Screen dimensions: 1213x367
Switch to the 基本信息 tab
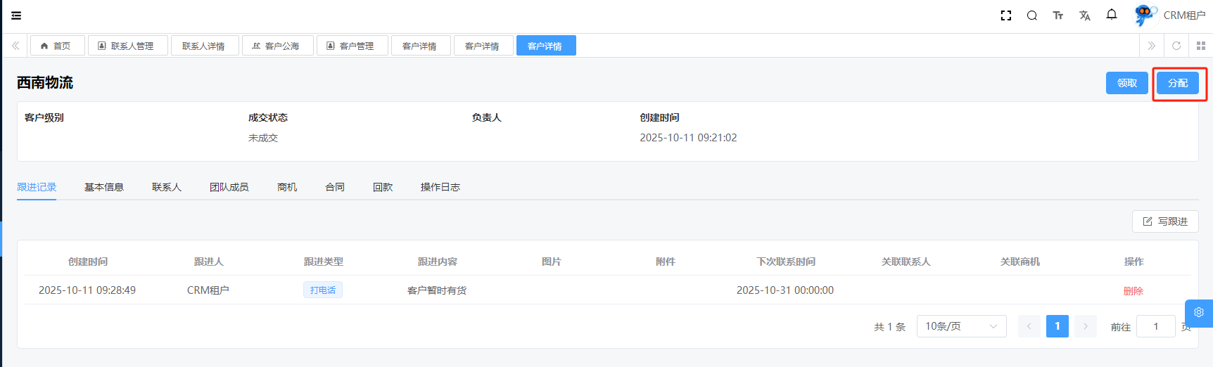pos(104,187)
